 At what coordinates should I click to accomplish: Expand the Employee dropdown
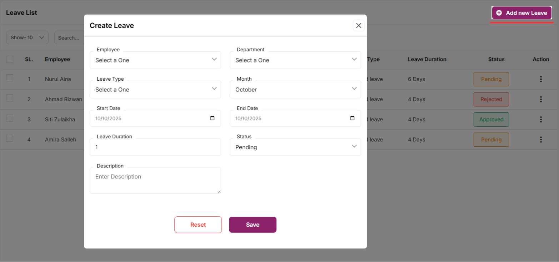[x=155, y=60]
